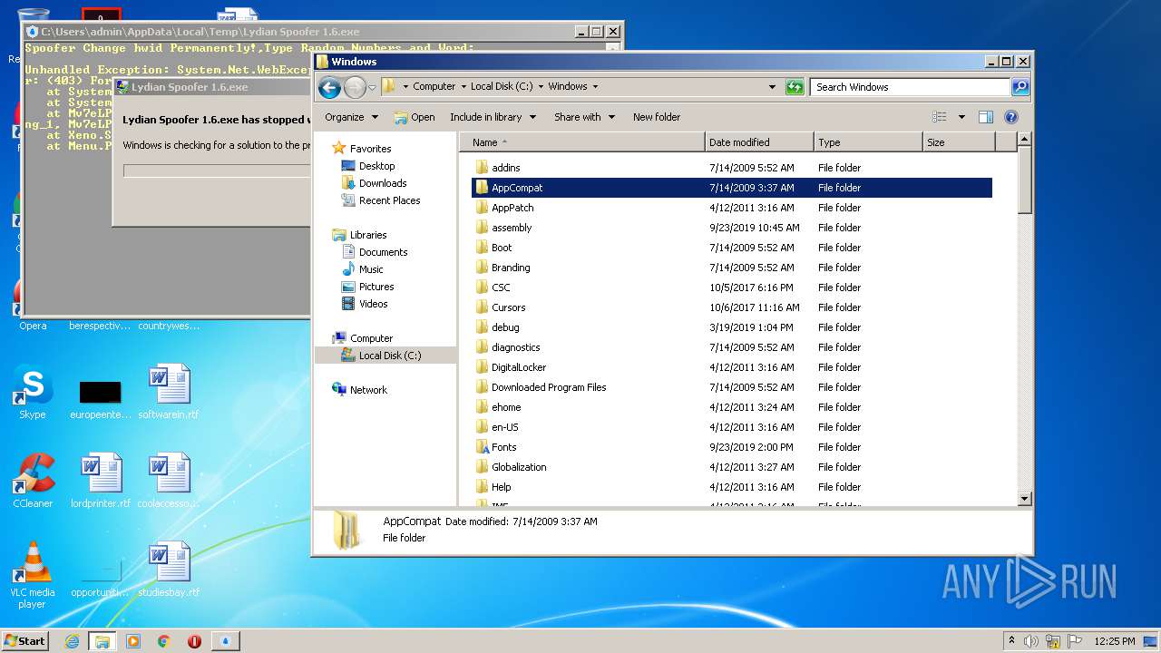Select Computer in the navigation pane
The image size is (1161, 653).
pos(371,338)
